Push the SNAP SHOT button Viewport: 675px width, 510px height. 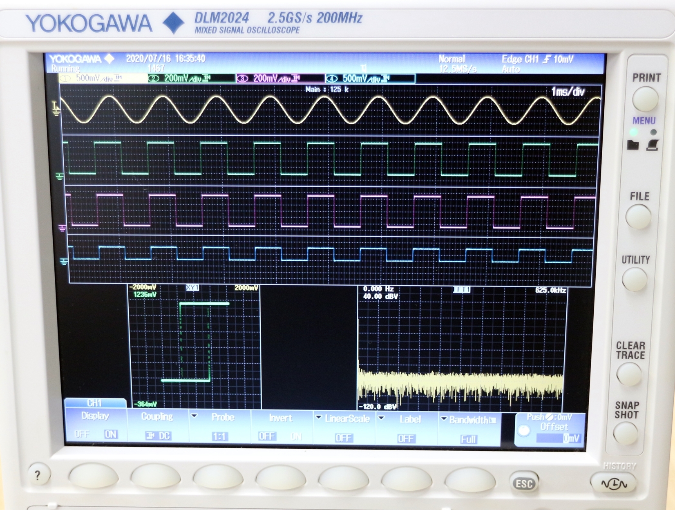pos(625,433)
